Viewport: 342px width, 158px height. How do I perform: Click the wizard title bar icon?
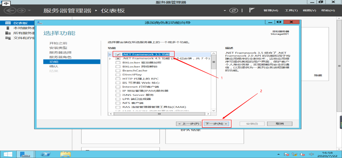40,22
